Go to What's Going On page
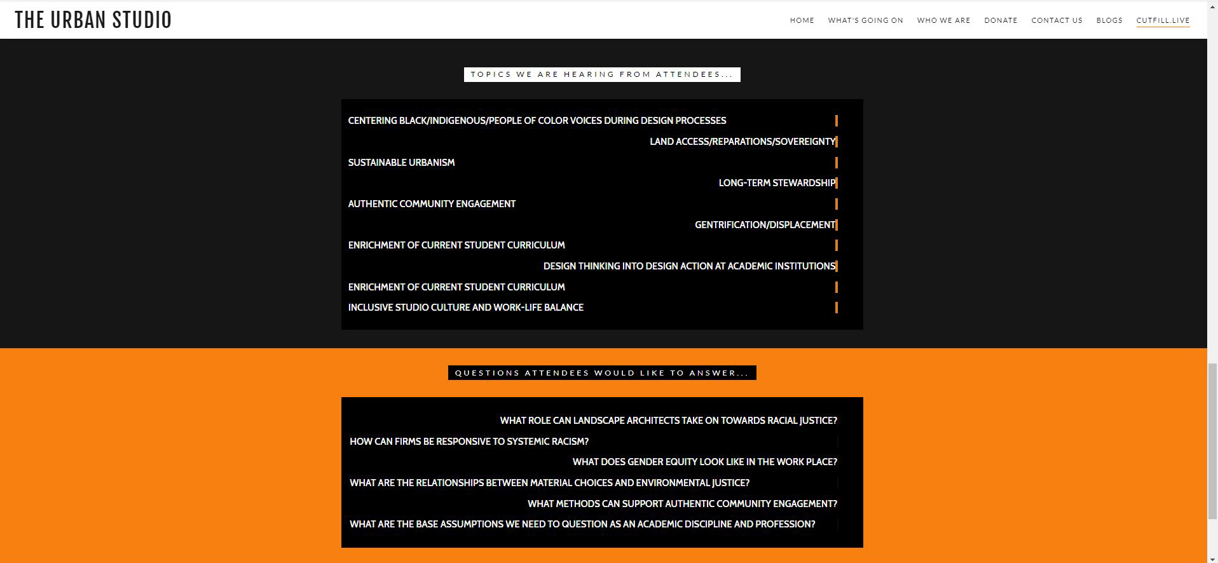This screenshot has height=563, width=1218. (x=865, y=20)
